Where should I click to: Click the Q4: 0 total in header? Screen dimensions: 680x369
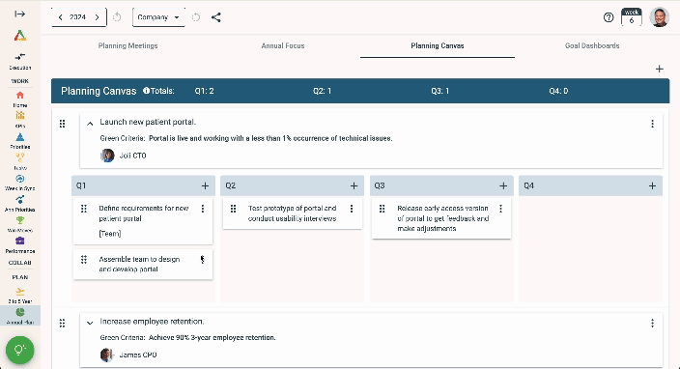(558, 91)
